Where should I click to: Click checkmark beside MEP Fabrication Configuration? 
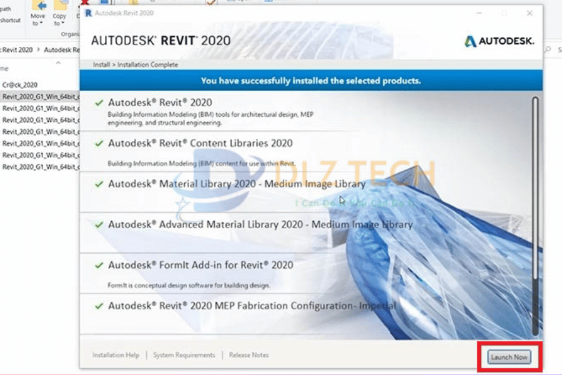[99, 306]
